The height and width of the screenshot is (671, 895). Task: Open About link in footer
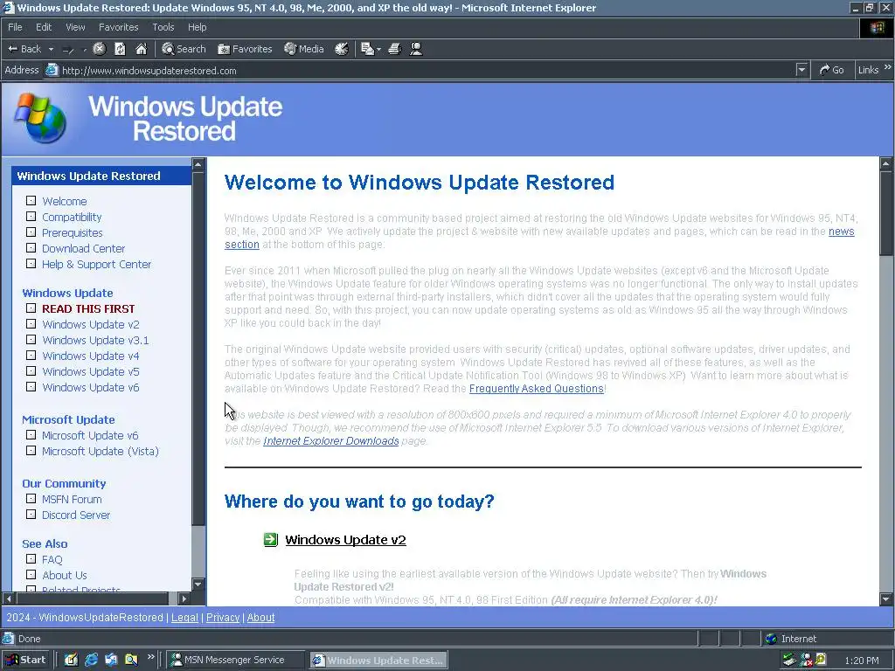pyautogui.click(x=260, y=618)
